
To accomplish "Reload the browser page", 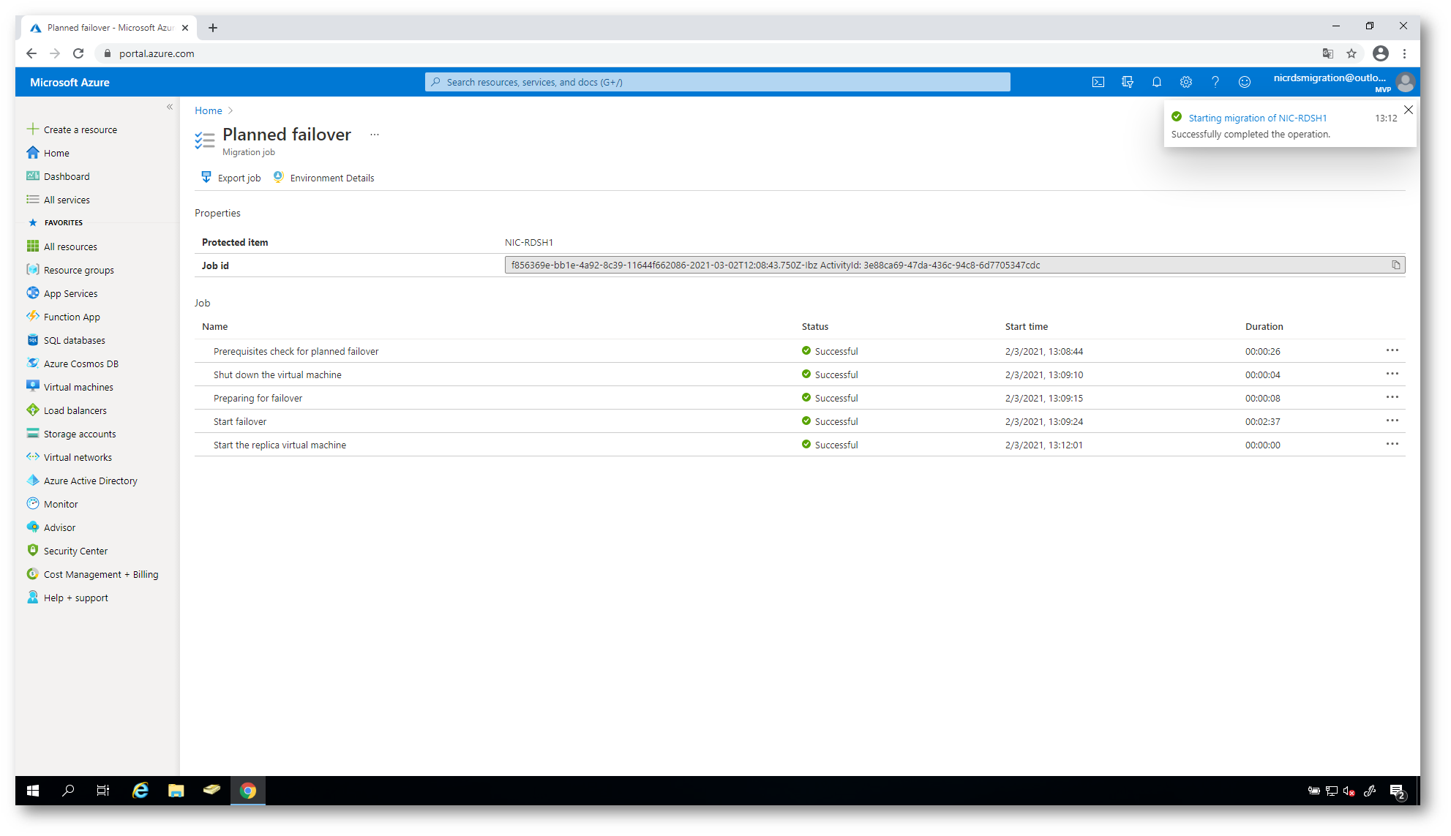I will [78, 53].
